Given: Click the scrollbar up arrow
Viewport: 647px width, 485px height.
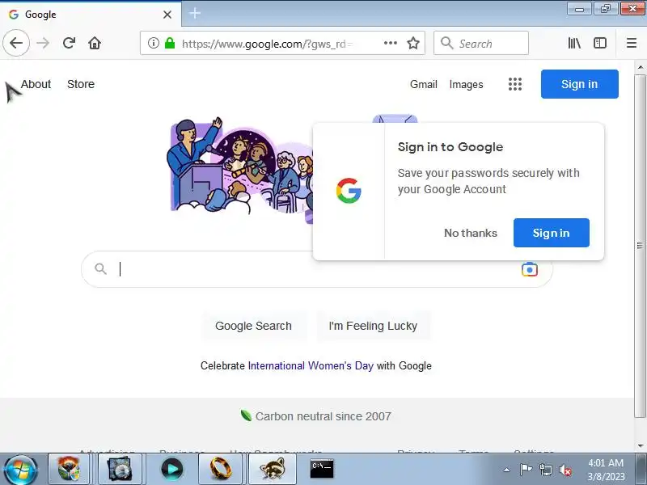Looking at the screenshot, I should [x=640, y=66].
